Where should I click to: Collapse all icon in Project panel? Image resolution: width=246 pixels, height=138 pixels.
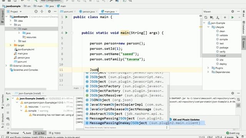point(42,11)
